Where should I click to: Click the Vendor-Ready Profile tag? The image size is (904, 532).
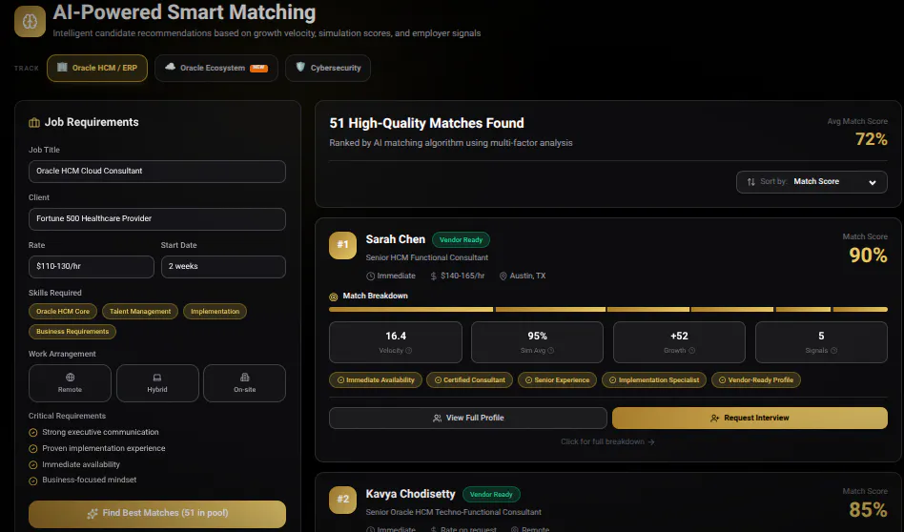tap(756, 380)
